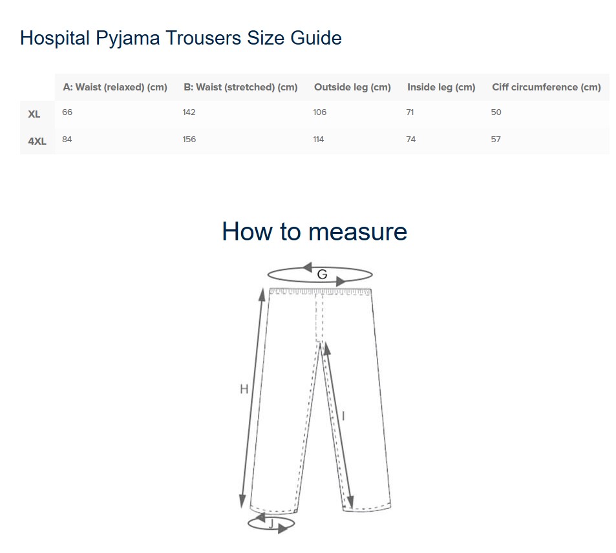Click the 'Hospital Pyjama Trousers Size Guide' title

[181, 38]
